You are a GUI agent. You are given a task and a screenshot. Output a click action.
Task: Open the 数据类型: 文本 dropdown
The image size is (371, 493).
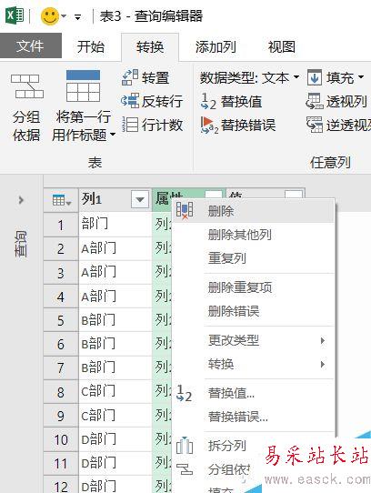point(249,77)
